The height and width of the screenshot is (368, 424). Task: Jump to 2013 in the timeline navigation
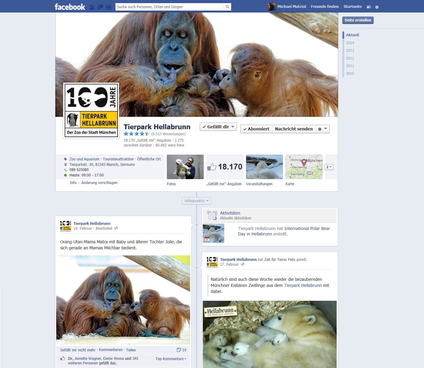(350, 51)
